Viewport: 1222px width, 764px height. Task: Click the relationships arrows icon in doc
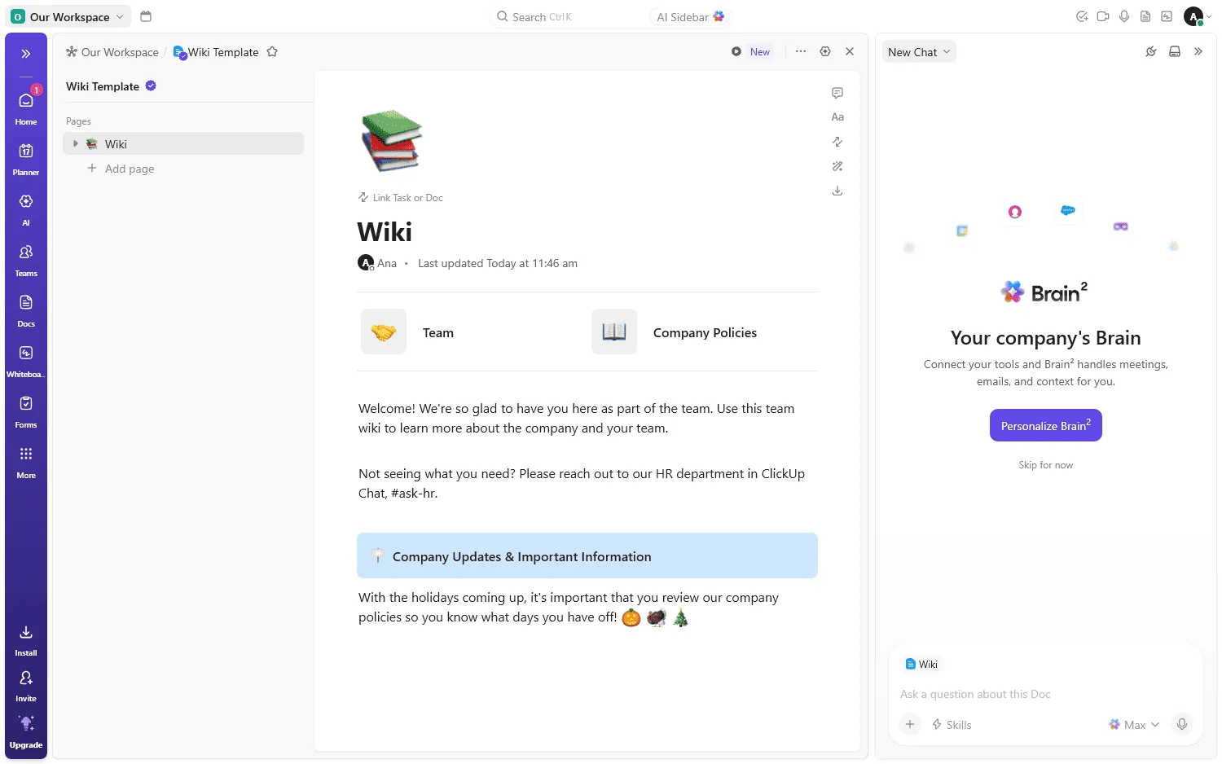(837, 142)
